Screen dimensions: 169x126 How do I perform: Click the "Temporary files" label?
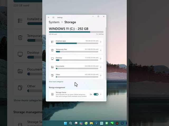[61, 49]
